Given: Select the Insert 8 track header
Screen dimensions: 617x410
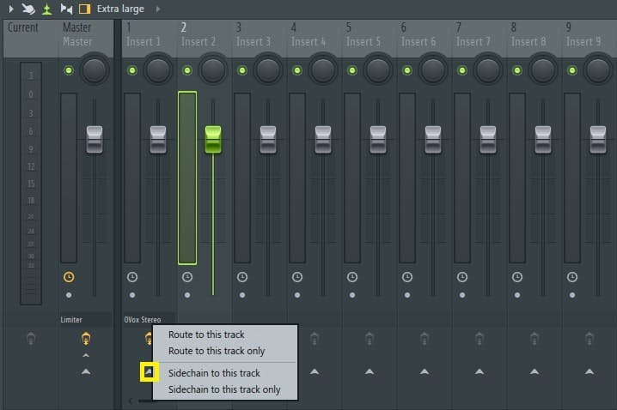Looking at the screenshot, I should click(534, 39).
